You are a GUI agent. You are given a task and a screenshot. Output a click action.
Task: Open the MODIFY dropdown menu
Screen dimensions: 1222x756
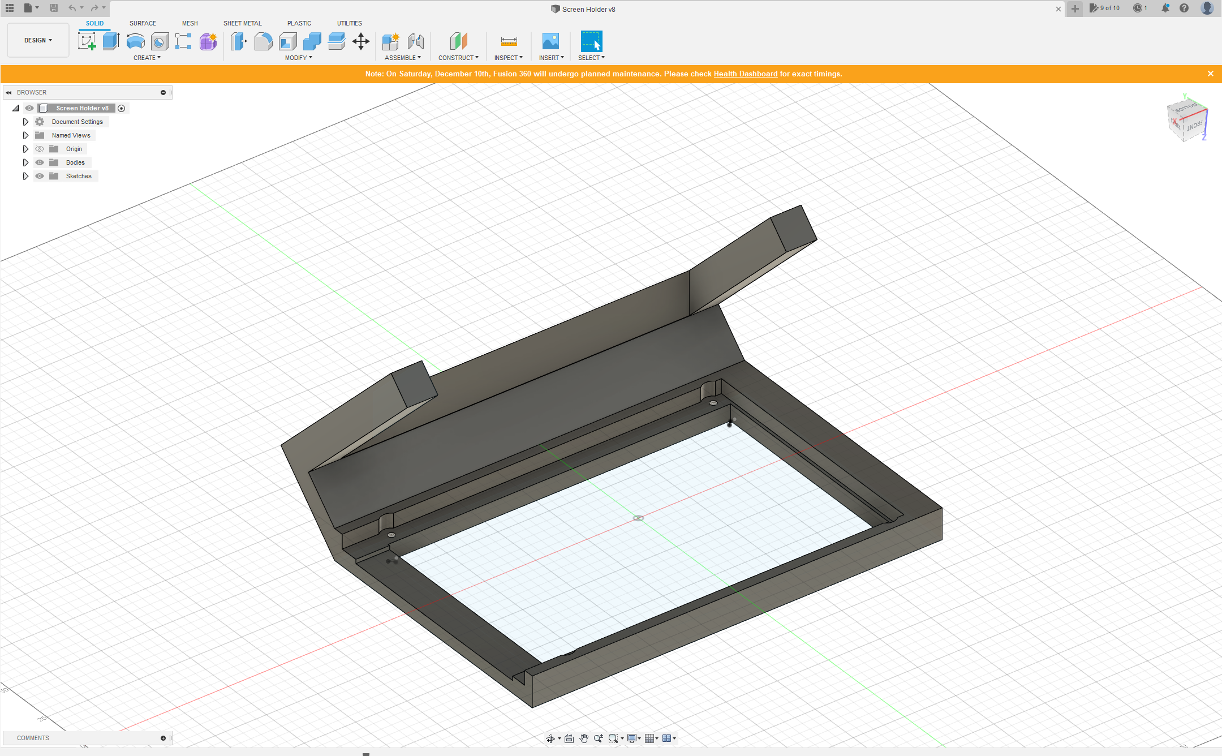tap(298, 58)
